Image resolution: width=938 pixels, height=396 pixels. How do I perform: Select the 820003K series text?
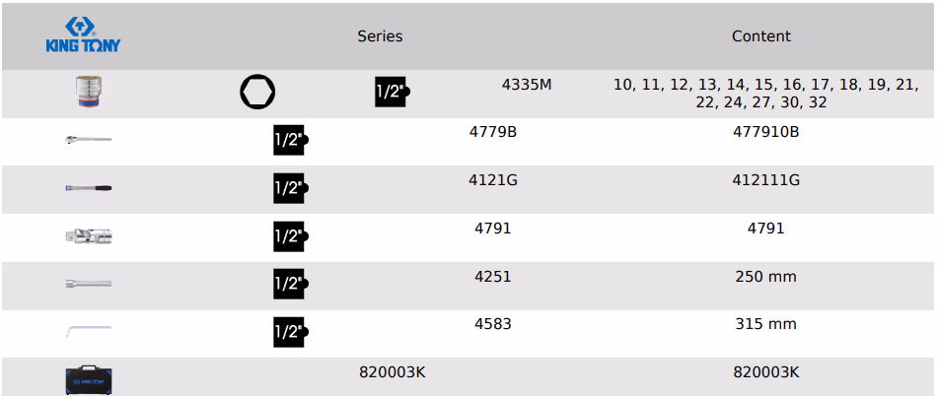(x=392, y=371)
